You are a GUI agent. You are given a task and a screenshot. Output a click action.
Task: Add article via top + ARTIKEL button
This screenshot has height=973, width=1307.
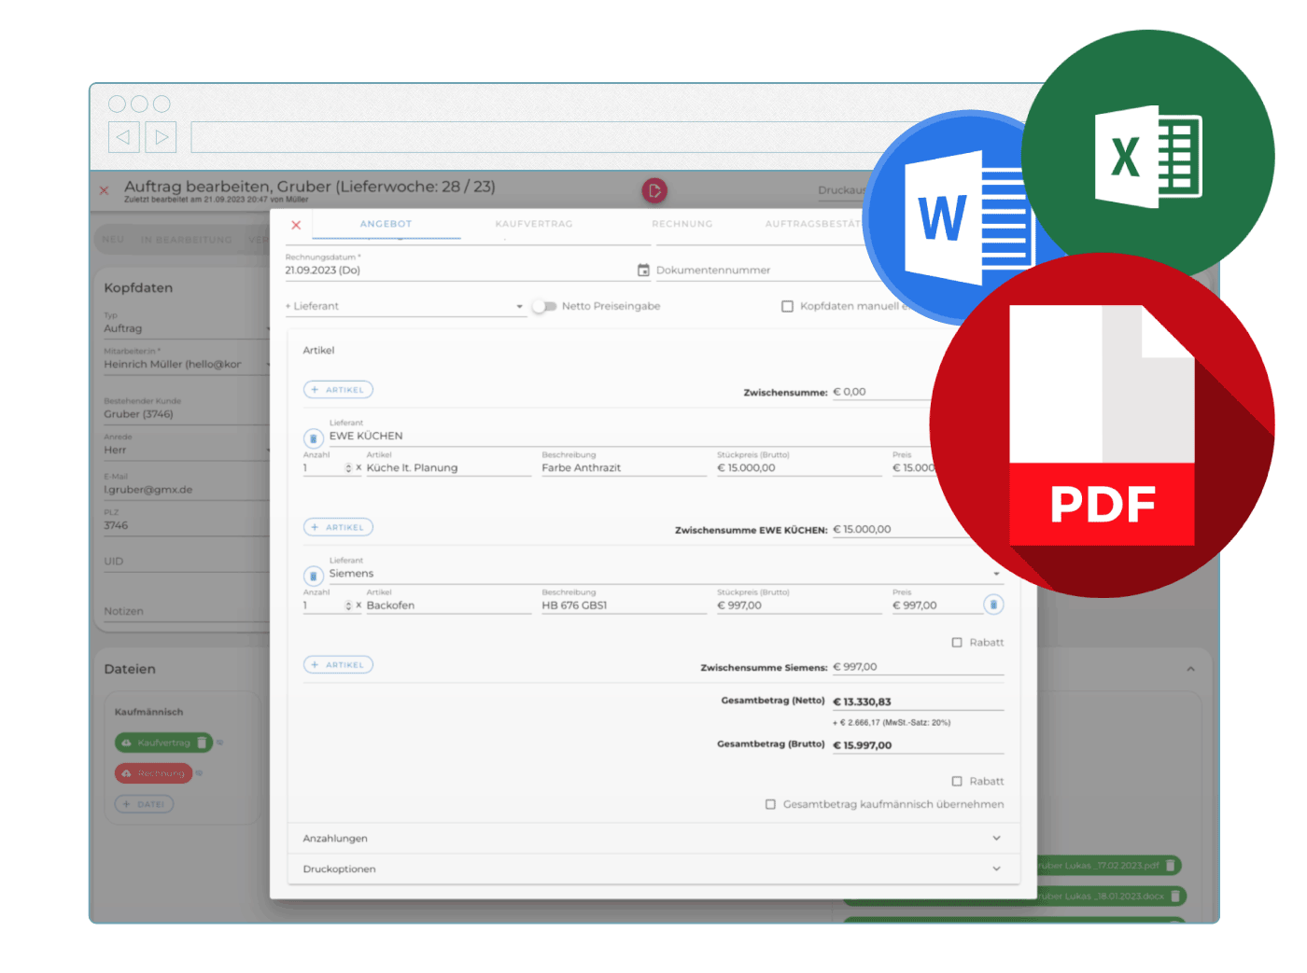click(338, 390)
